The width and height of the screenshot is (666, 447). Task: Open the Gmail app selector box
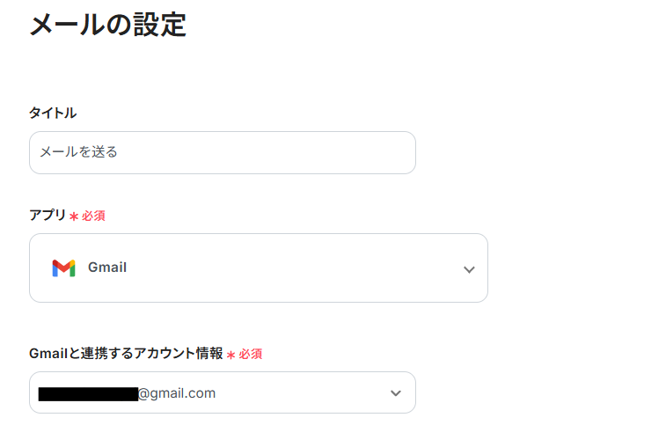pyautogui.click(x=258, y=267)
